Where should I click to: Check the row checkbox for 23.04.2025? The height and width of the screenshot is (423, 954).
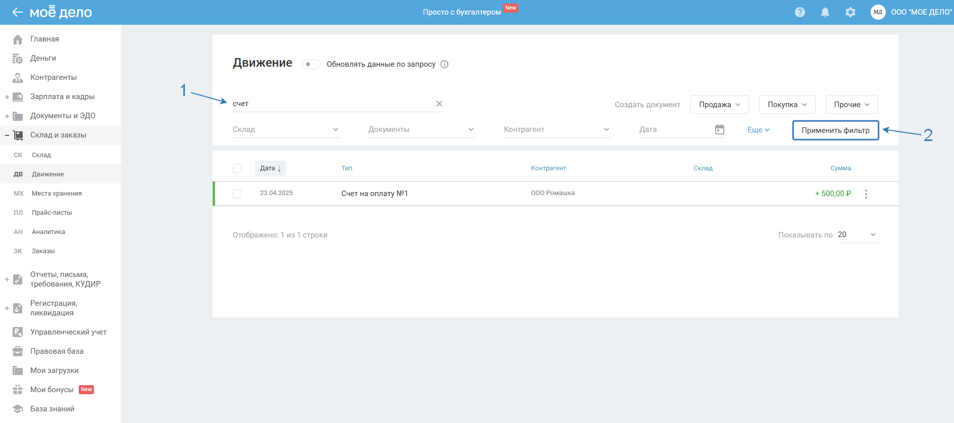tap(237, 194)
